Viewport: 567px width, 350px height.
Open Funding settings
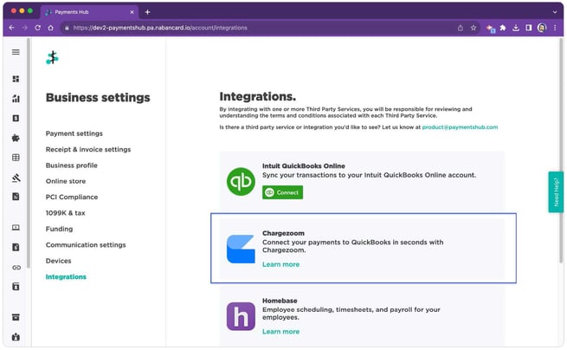tap(60, 229)
